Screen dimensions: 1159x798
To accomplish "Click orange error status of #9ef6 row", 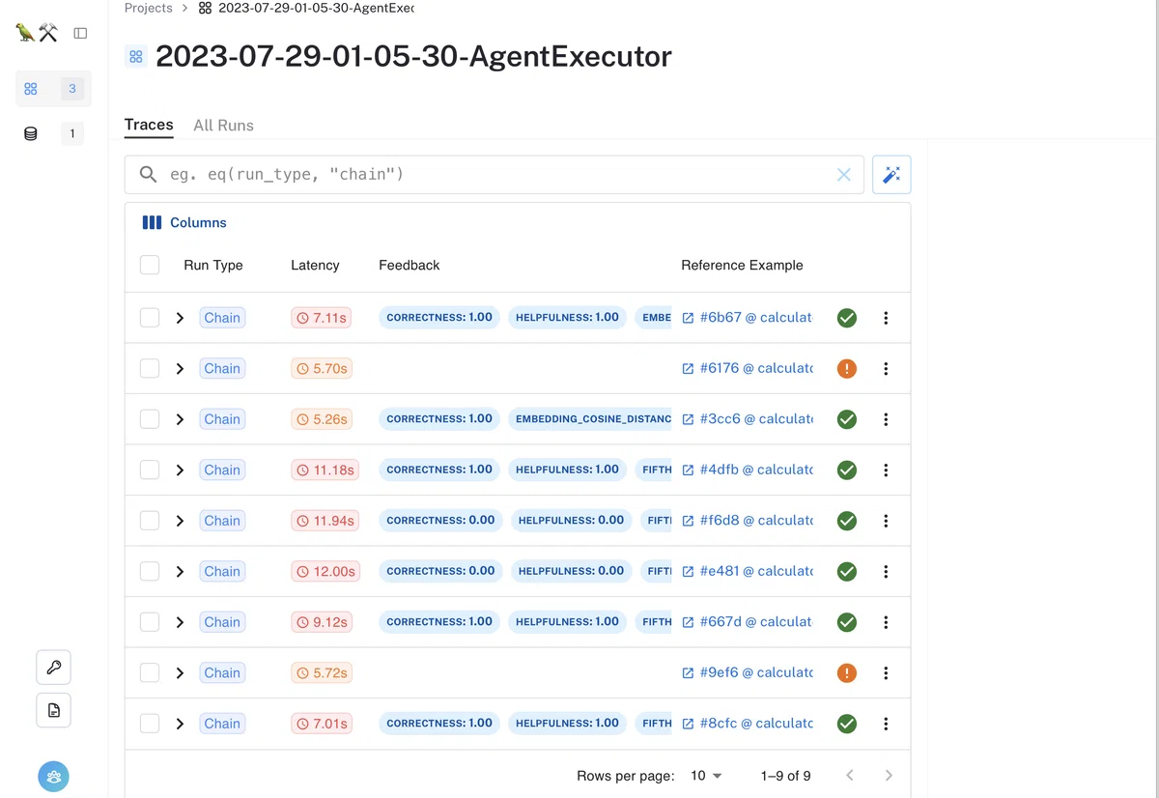I will pyautogui.click(x=847, y=672).
